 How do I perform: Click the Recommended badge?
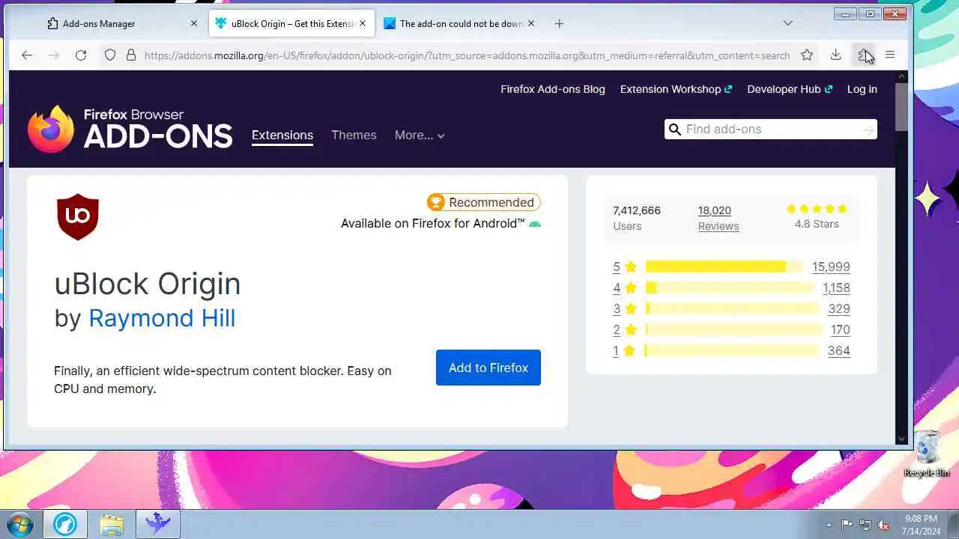coord(483,202)
